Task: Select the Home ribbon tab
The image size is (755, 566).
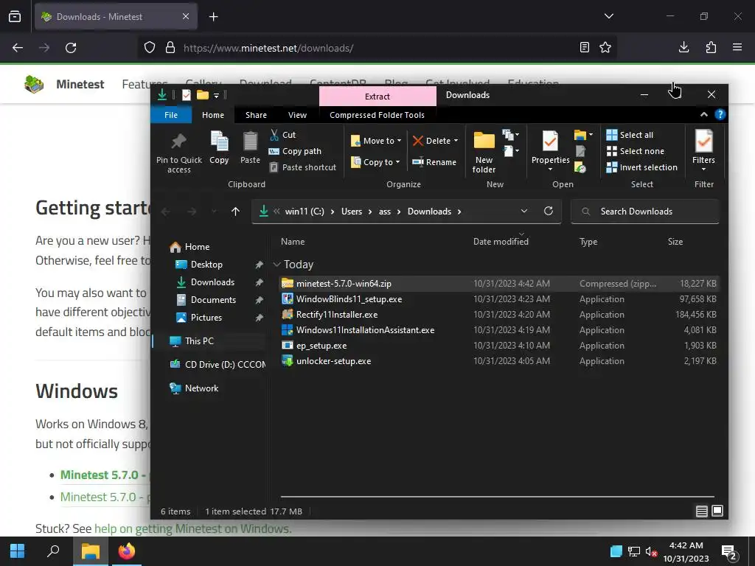Action: tap(213, 115)
